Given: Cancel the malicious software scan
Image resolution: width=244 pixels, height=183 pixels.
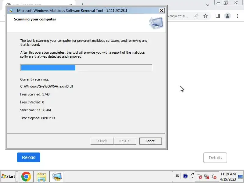Looking at the screenshot, I should 151,141.
